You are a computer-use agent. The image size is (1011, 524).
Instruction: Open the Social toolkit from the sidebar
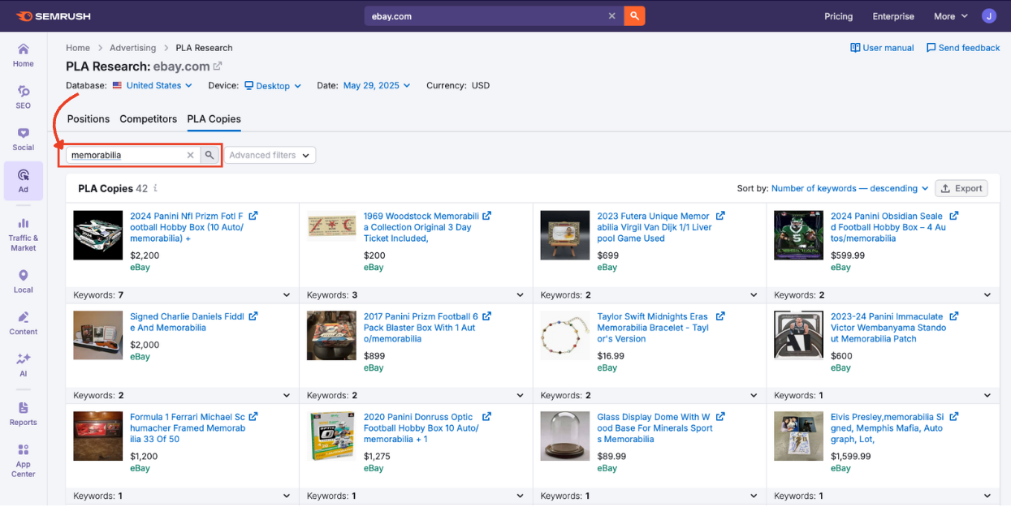tap(23, 136)
